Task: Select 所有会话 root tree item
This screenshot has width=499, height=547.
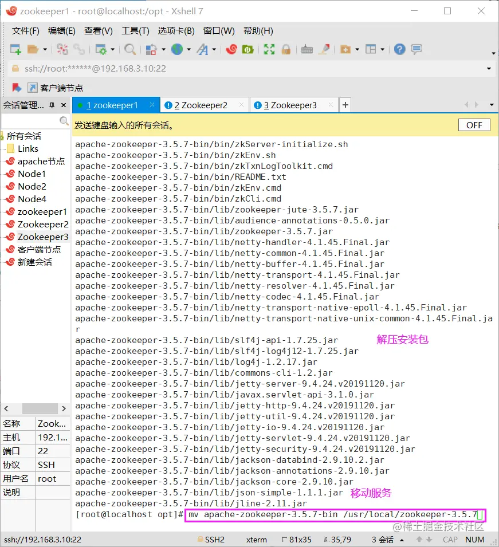Action: tap(23, 136)
